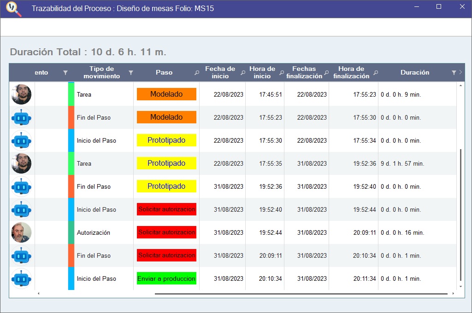Click search icon in Hora de finalización column
This screenshot has height=313, width=472.
(x=376, y=73)
